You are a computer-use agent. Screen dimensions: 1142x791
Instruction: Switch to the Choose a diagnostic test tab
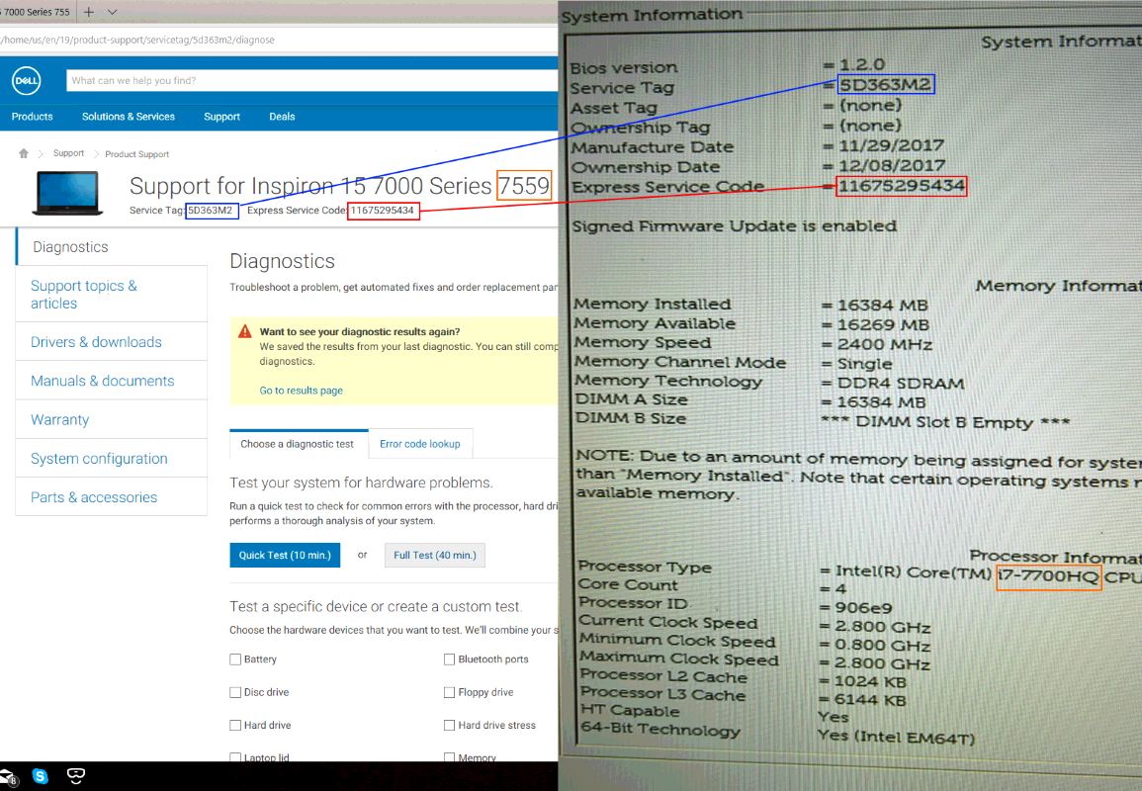tap(298, 444)
